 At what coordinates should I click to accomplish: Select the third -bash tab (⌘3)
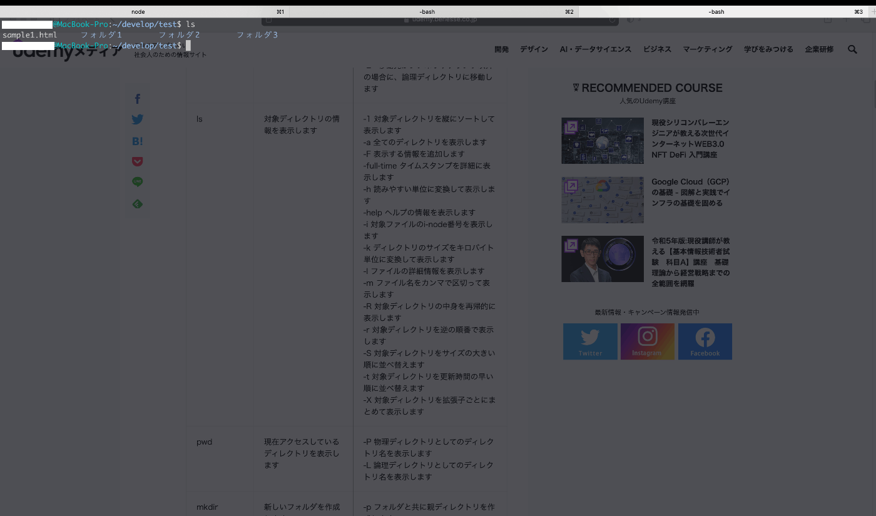tap(722, 12)
